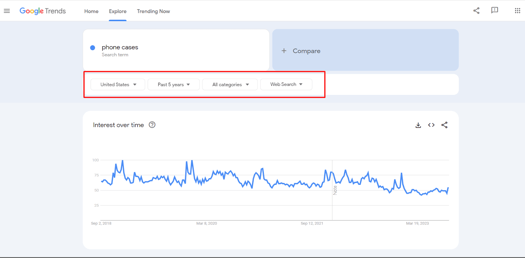Click the Sep 2, 2018 axis label
Viewport: 525px width, 258px height.
pos(101,223)
